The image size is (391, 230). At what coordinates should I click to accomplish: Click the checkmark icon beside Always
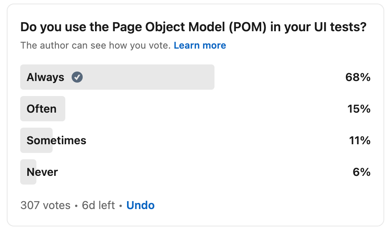click(77, 77)
